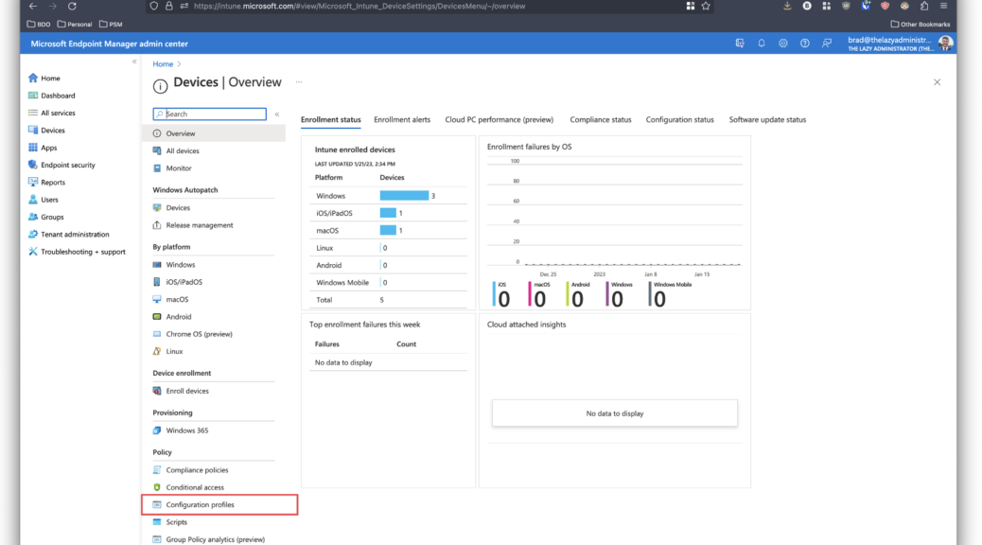
Task: Open Scripts under Policy
Action: coord(169,522)
